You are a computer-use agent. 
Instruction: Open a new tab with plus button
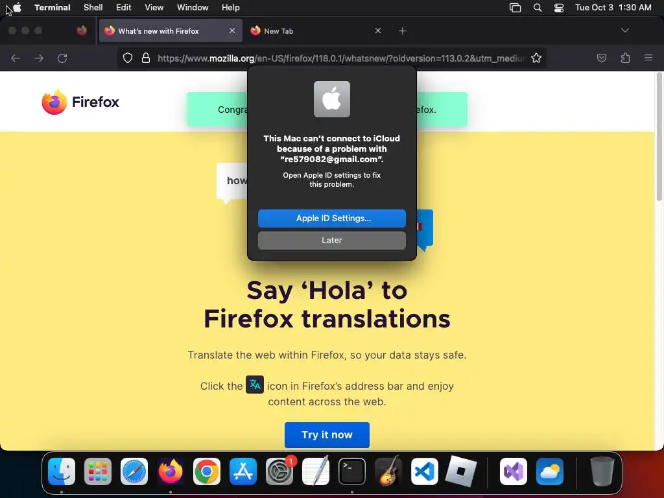click(x=402, y=31)
